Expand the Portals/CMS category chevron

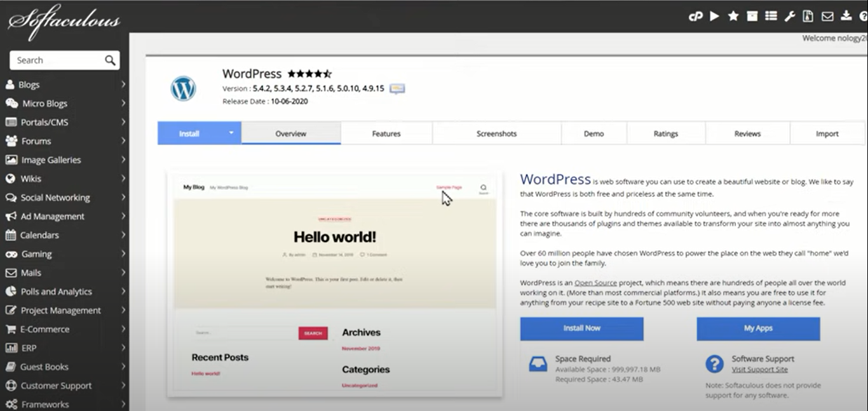123,122
